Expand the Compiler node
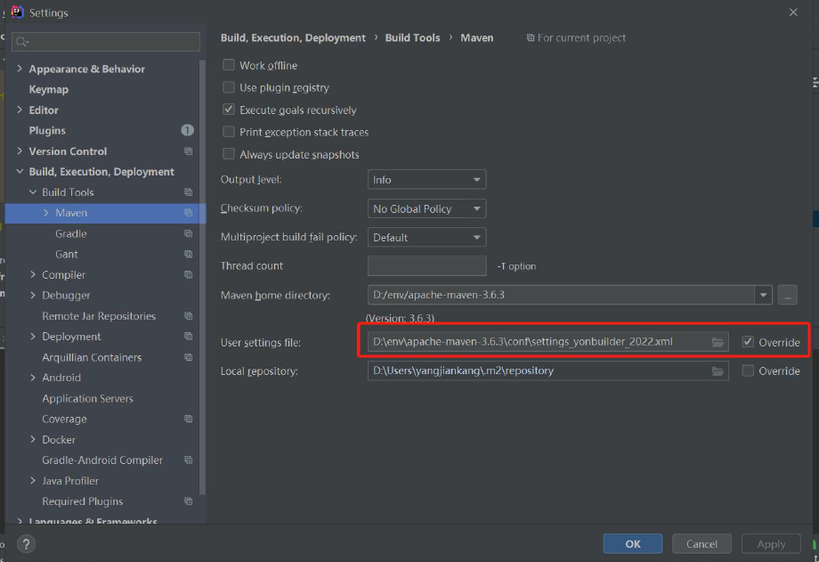This screenshot has width=819, height=562. click(33, 274)
